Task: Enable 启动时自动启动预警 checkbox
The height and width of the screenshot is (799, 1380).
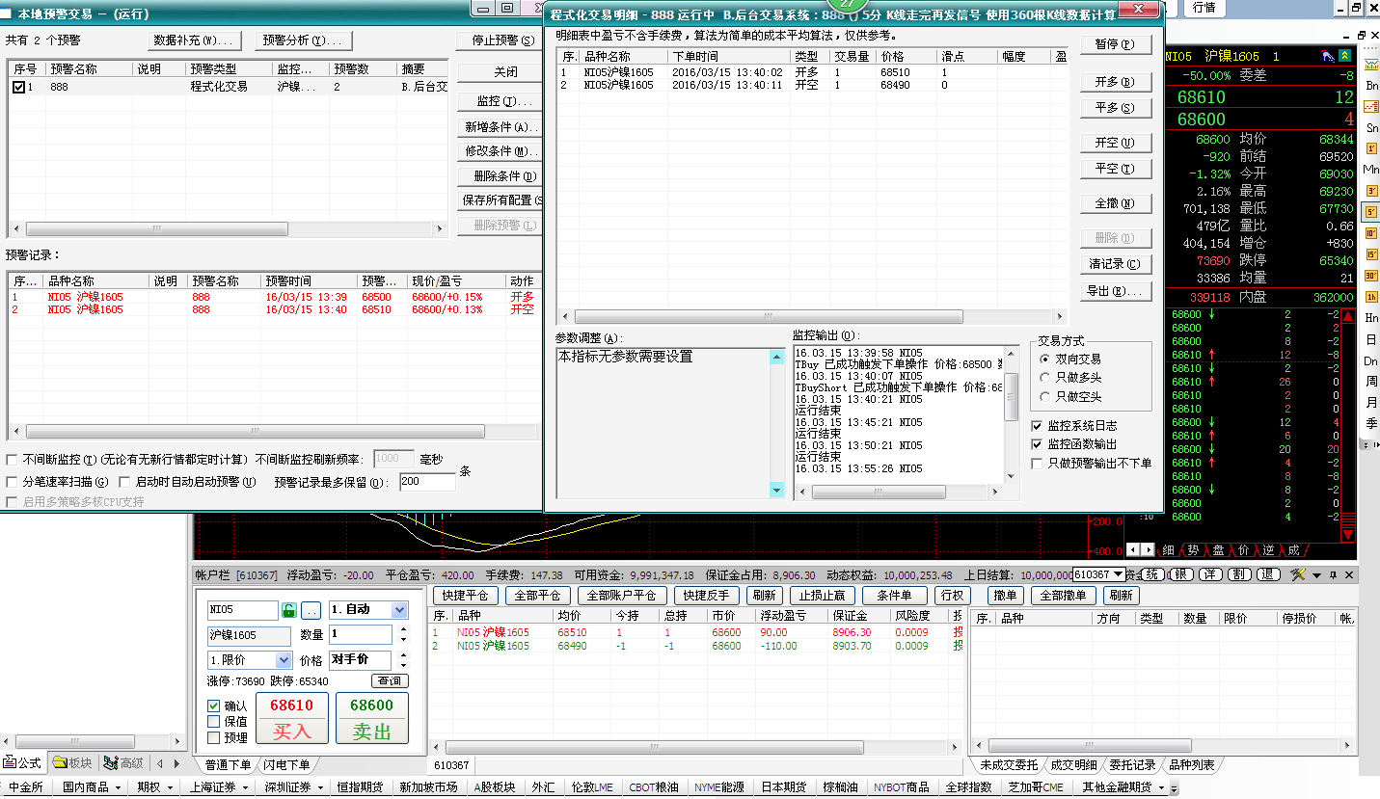Action: coord(124,481)
